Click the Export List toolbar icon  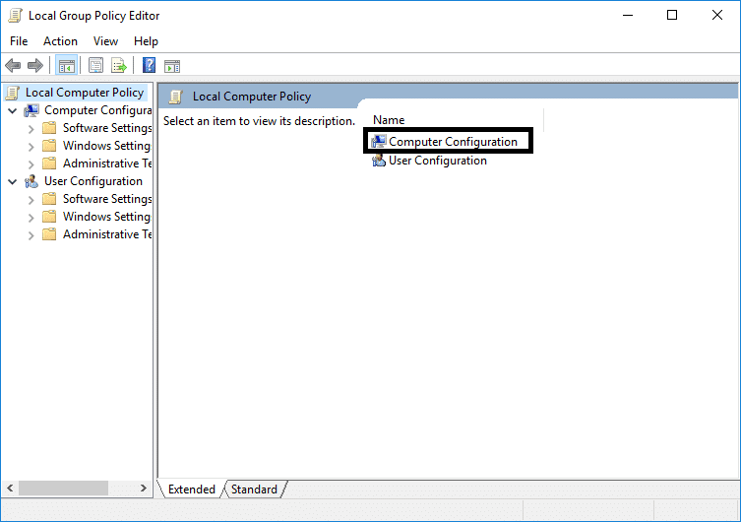tap(119, 66)
